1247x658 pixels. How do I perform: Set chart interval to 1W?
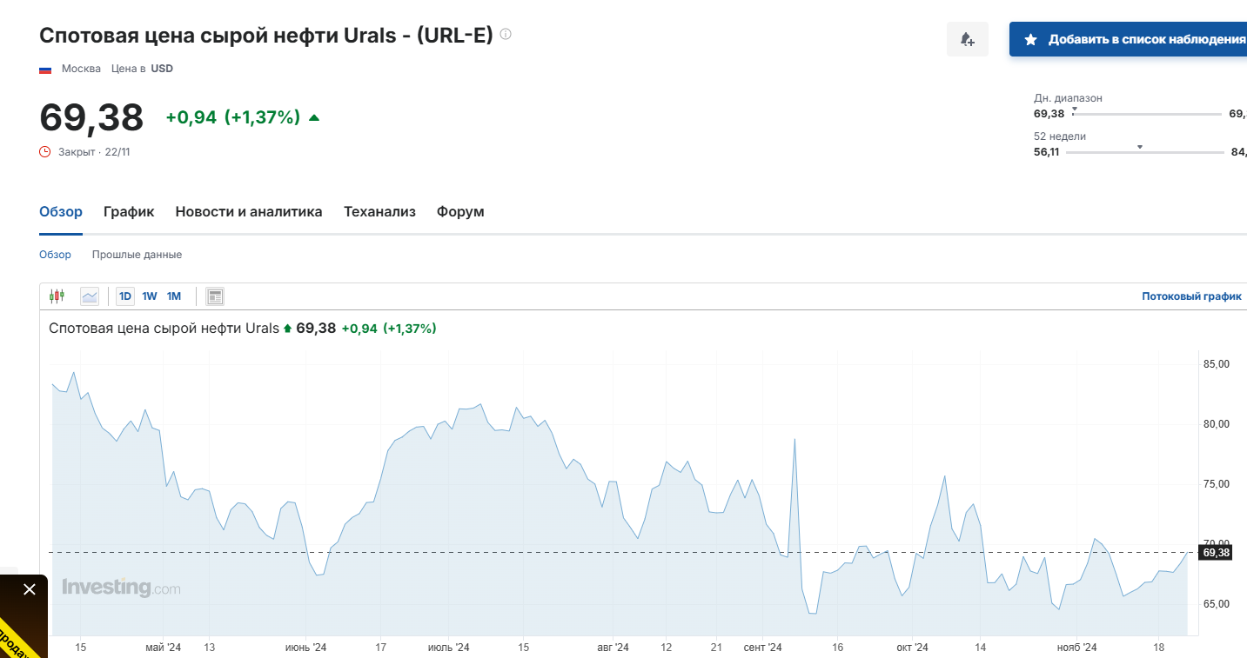coord(150,296)
